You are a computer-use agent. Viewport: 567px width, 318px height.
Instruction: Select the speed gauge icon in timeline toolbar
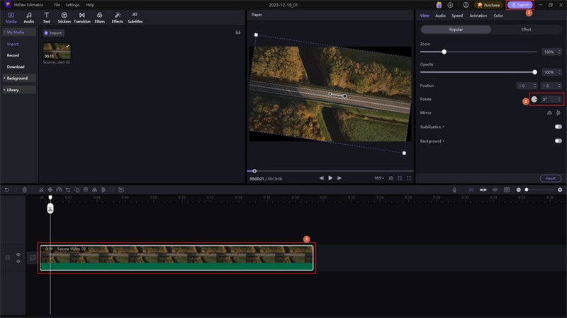[x=59, y=189]
